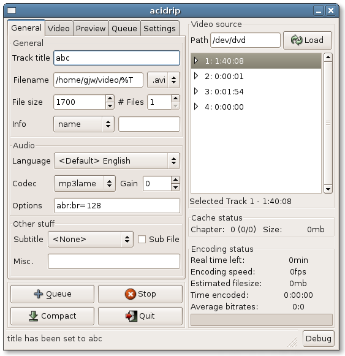Open the Queue tab

tap(124, 28)
